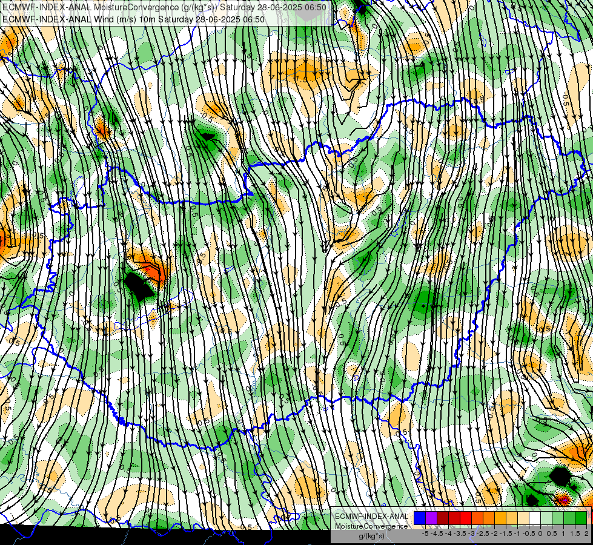Click 'MoistureConvergence' label in the legend box
This screenshot has width=593, height=545.
pos(371,526)
